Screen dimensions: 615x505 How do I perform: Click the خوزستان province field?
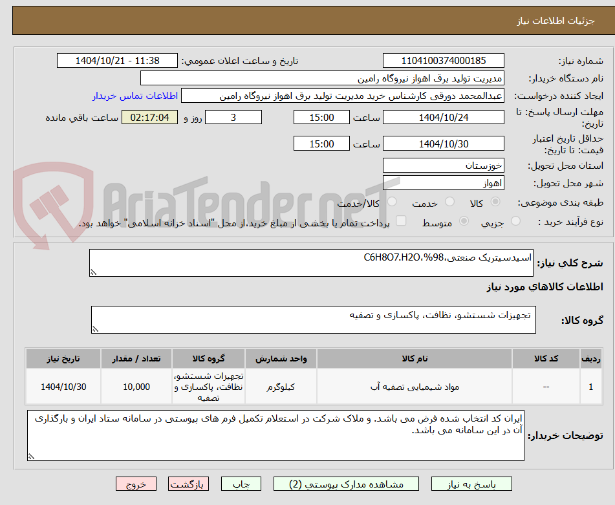(443, 166)
